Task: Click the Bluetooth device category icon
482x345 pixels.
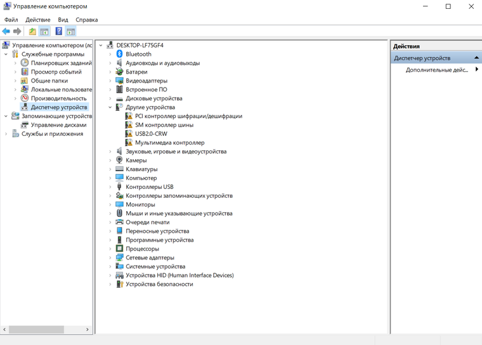Action: tap(120, 54)
